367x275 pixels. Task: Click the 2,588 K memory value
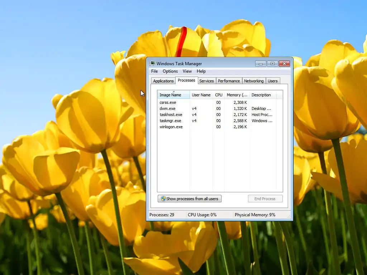pos(240,121)
